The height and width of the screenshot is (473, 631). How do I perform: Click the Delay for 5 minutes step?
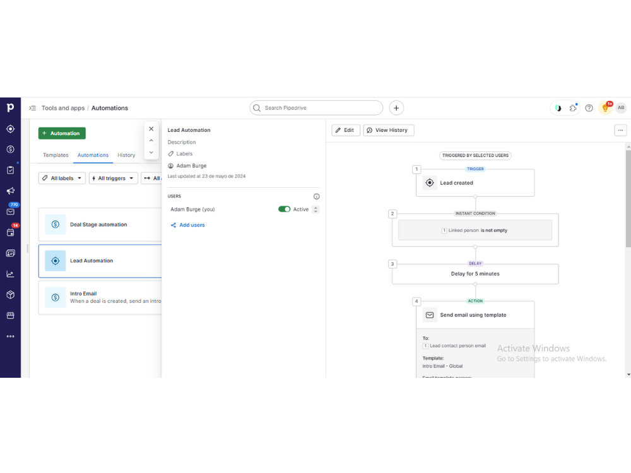475,274
